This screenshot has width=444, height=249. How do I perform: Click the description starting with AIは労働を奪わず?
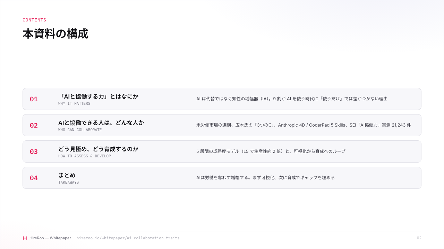click(265, 178)
